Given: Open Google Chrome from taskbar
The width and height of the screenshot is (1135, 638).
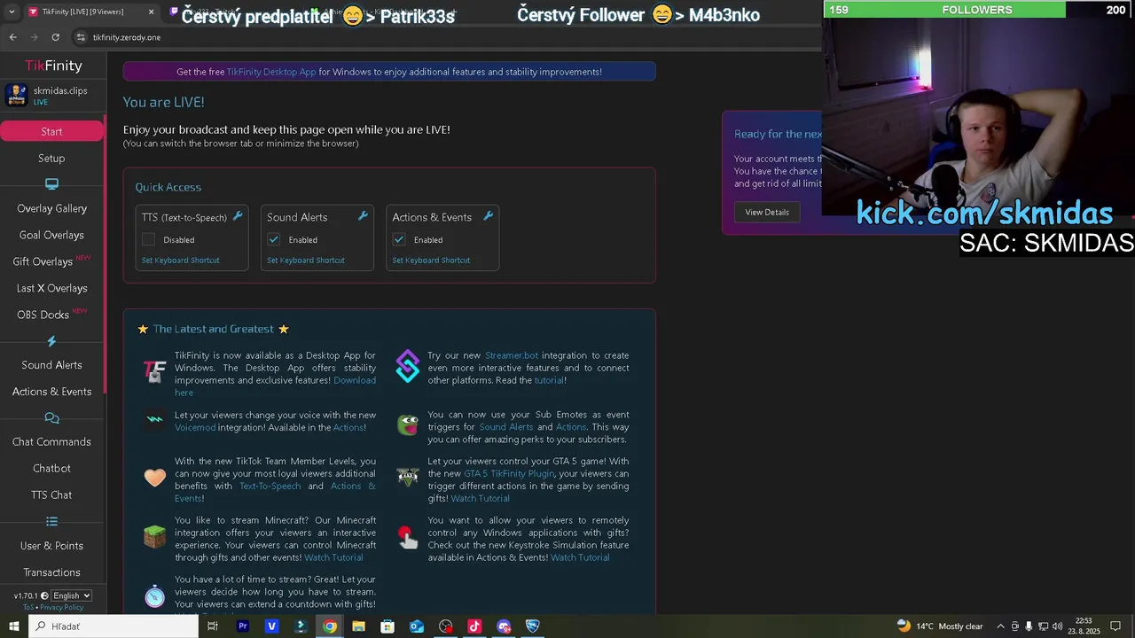Looking at the screenshot, I should tap(329, 626).
